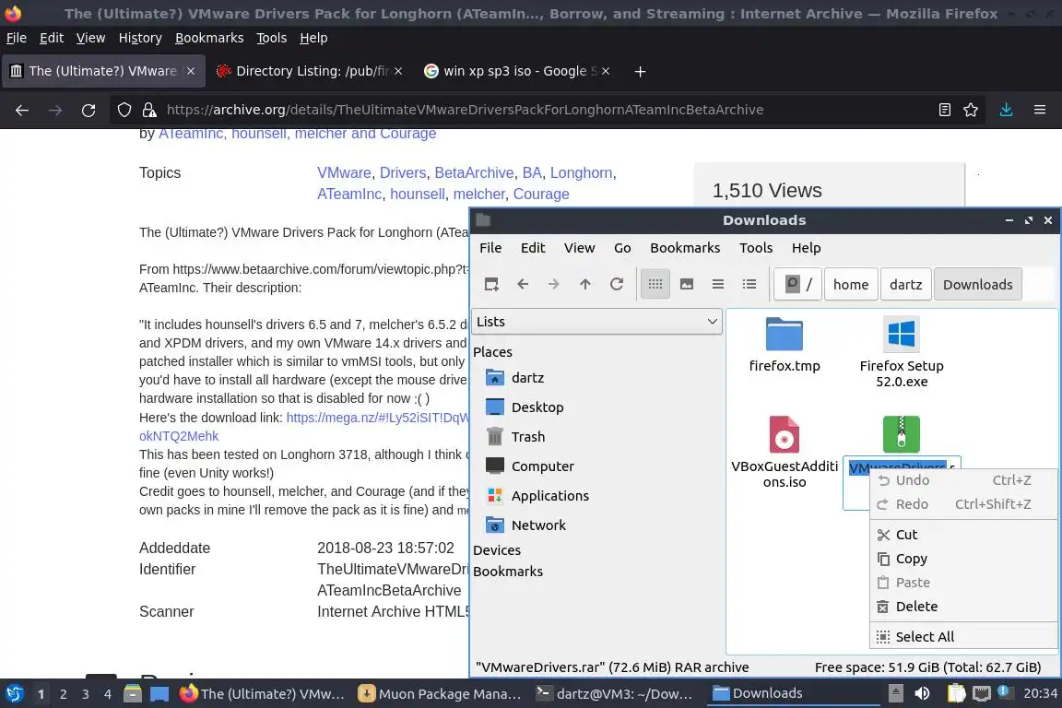
Task: Open new tab button in file manager toolbar
Action: [491, 284]
